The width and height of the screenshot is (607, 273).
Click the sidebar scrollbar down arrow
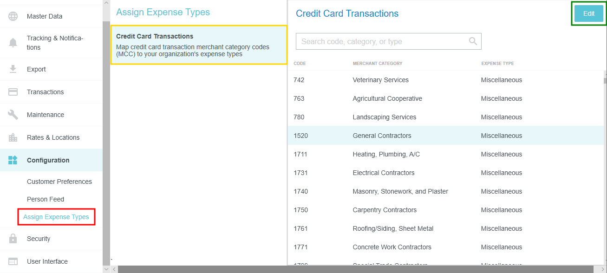click(x=106, y=269)
